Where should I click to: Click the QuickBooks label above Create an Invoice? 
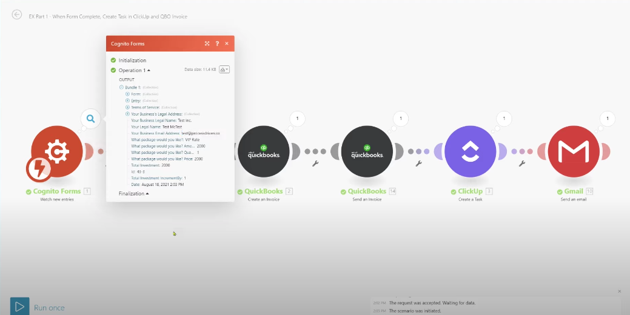coord(264,191)
